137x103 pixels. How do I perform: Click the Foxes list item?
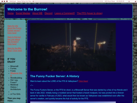(13, 71)
